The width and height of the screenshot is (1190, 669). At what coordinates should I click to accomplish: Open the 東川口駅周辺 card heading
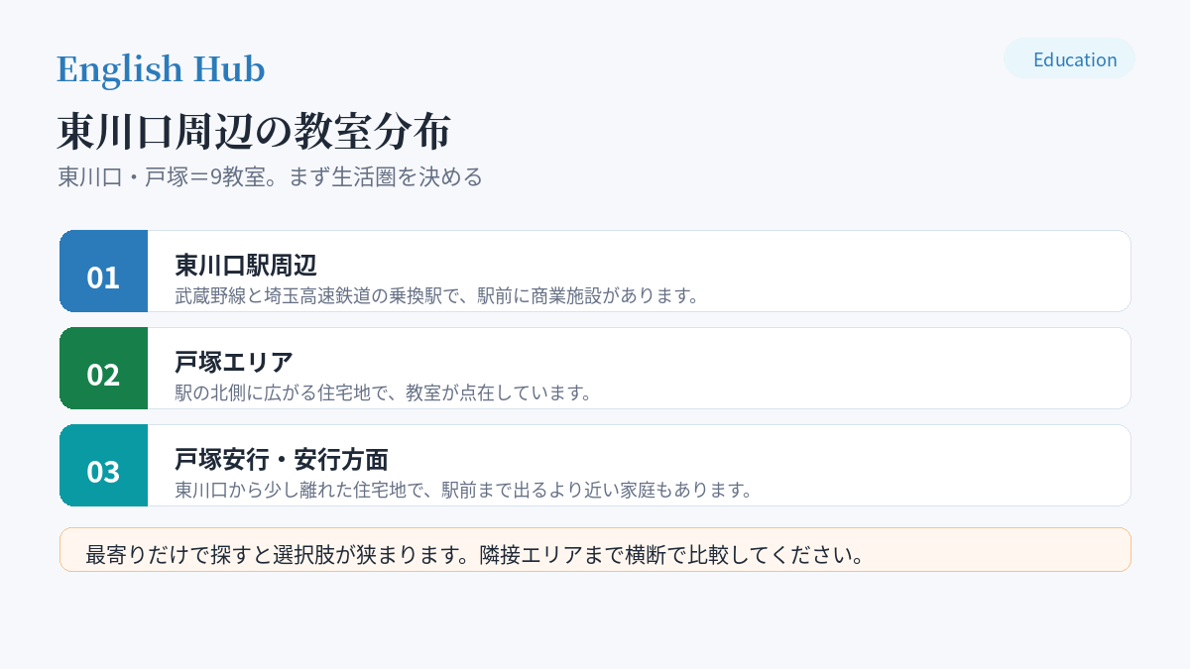246,265
